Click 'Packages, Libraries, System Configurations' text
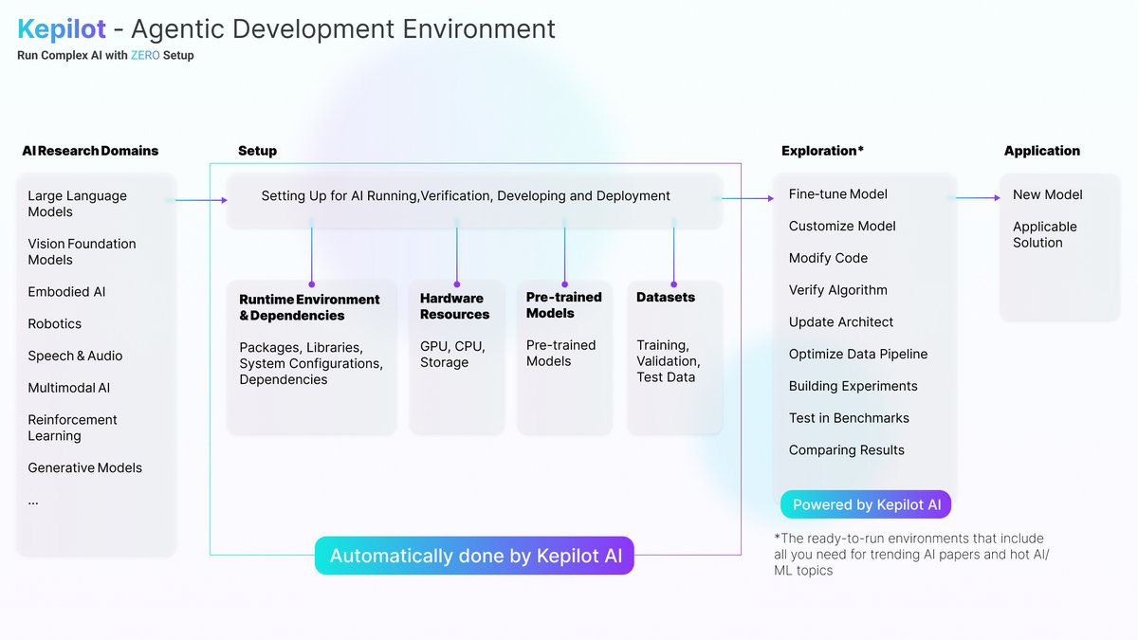 311,363
